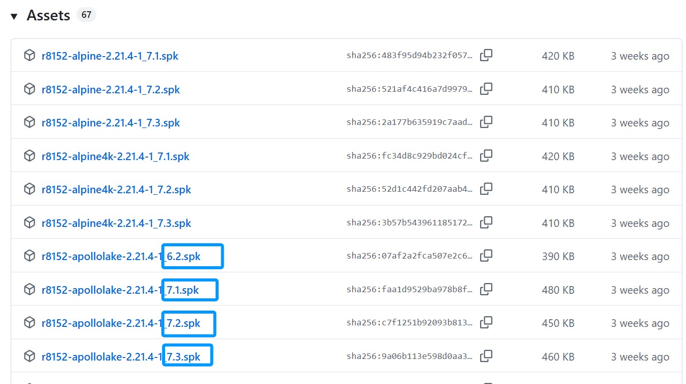Download r8152-alpine-2.21.4-1_7.3.spk

click(x=111, y=123)
